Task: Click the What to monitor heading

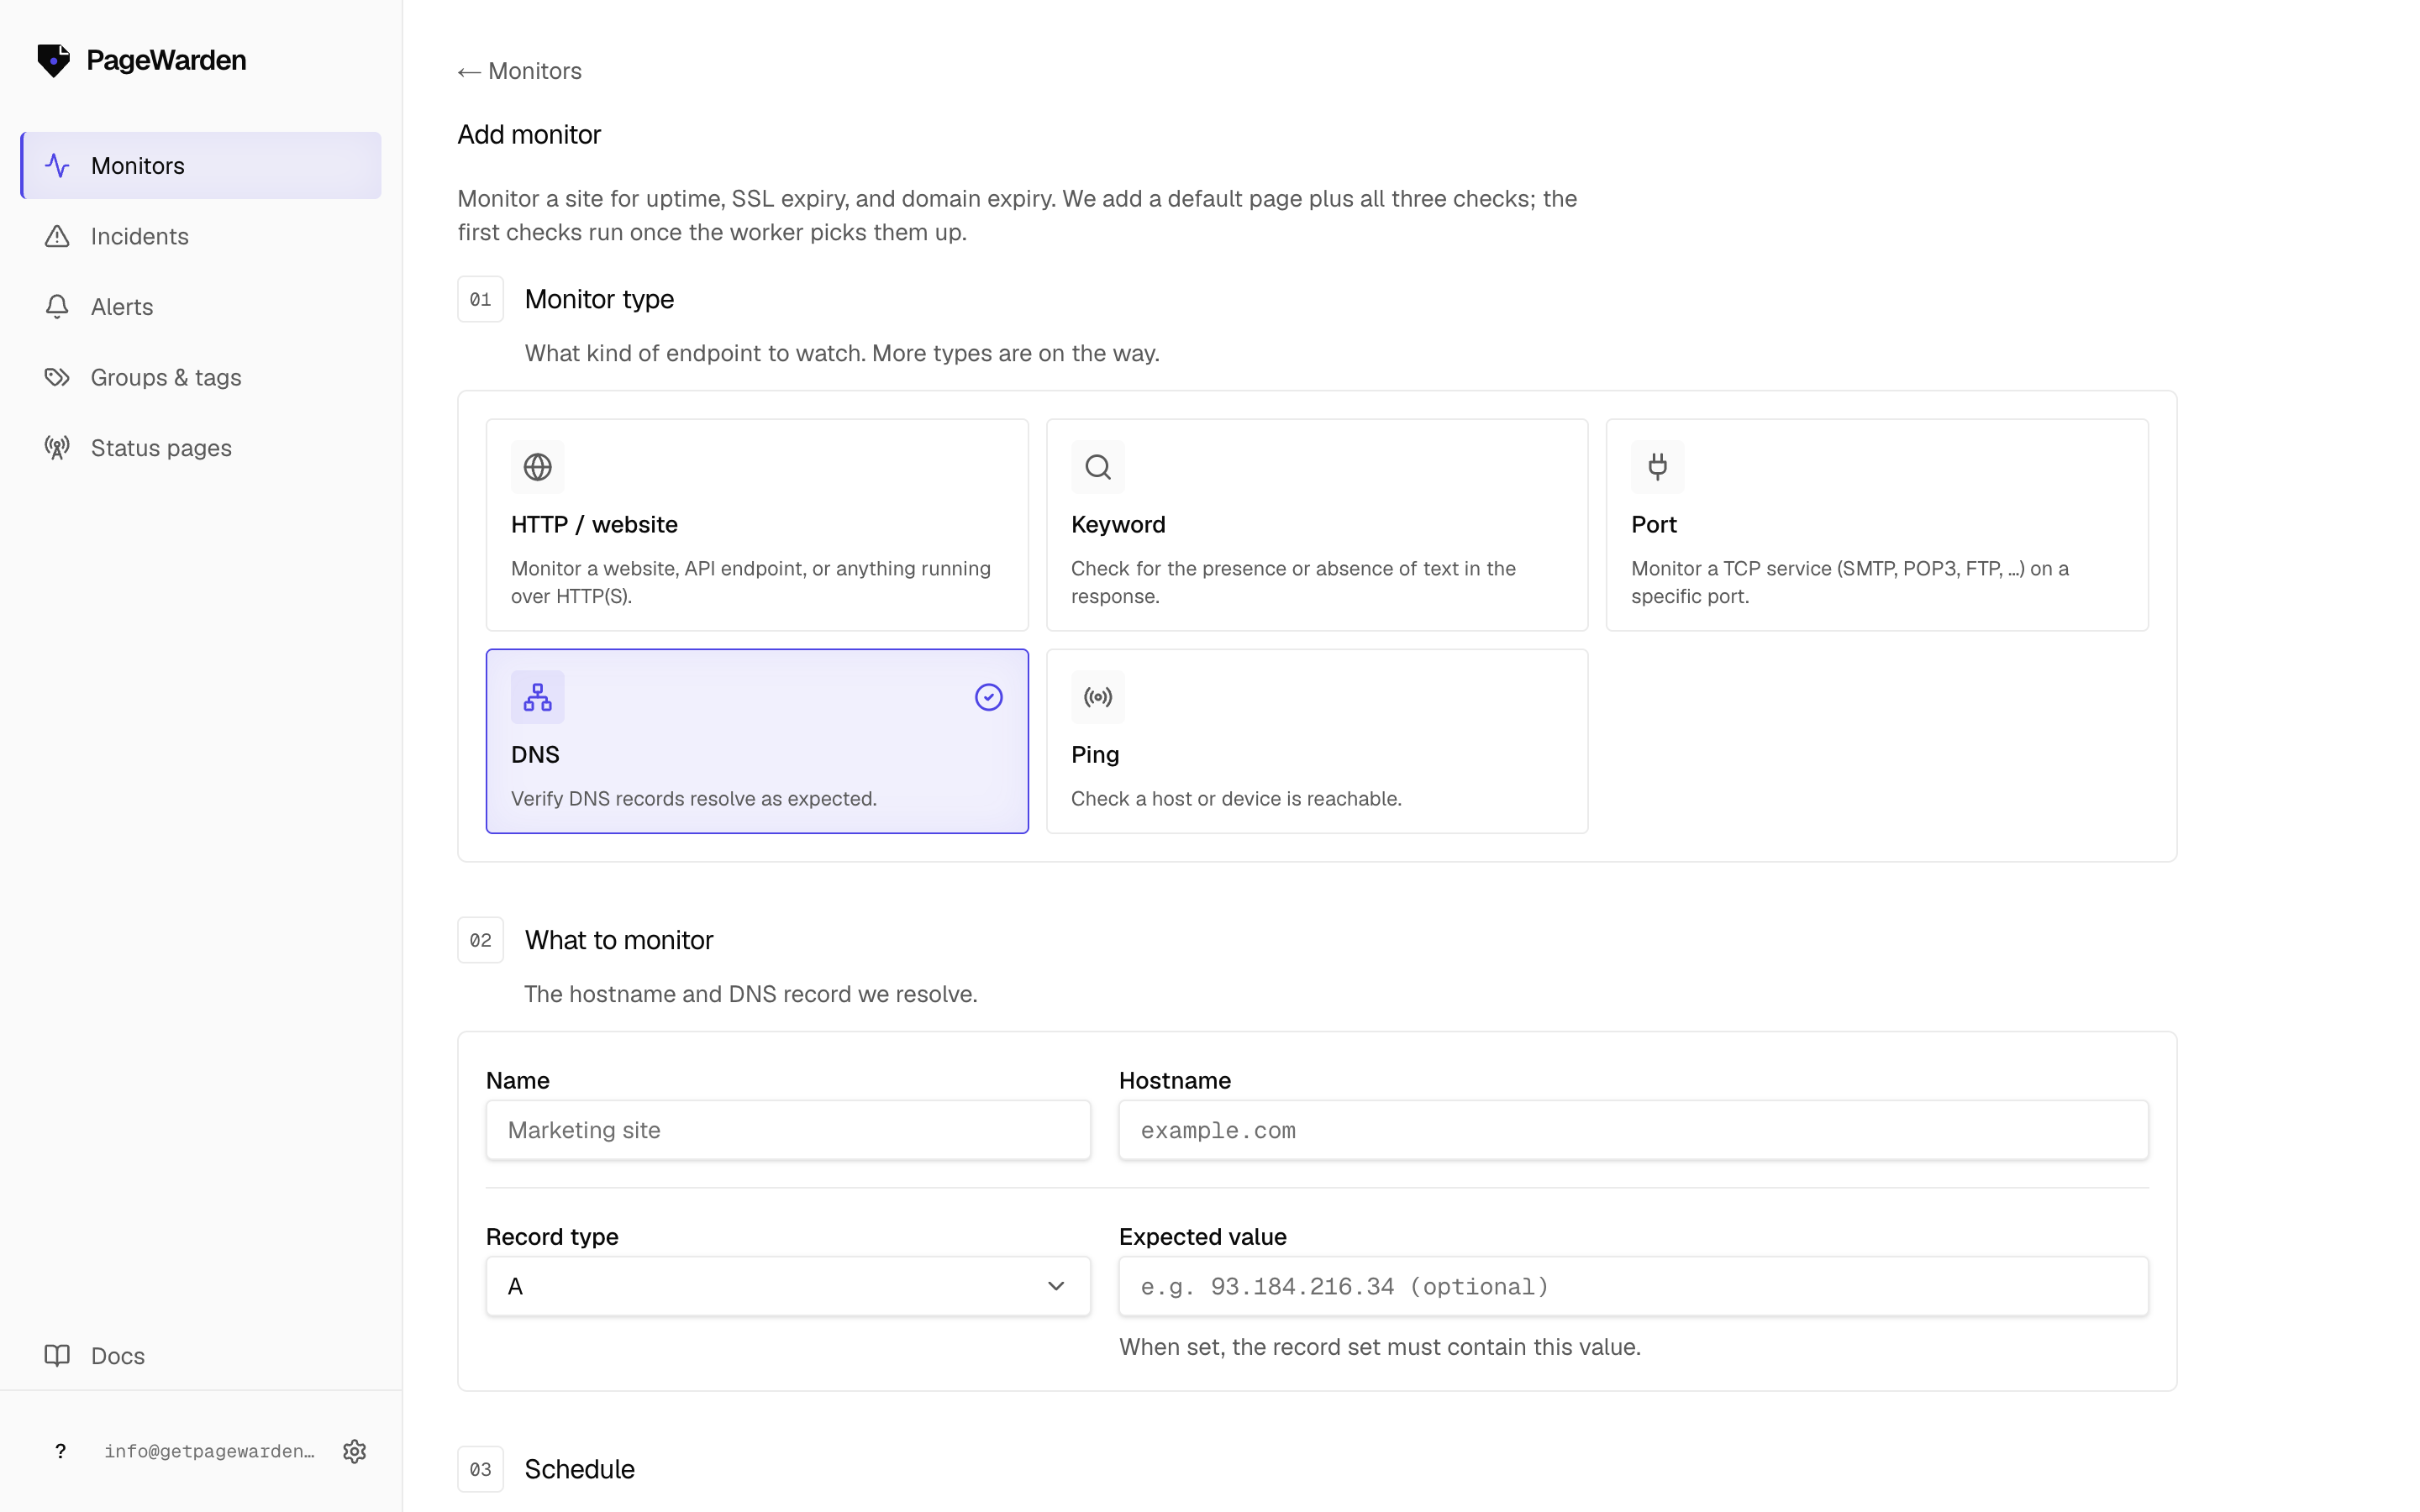Action: (619, 940)
